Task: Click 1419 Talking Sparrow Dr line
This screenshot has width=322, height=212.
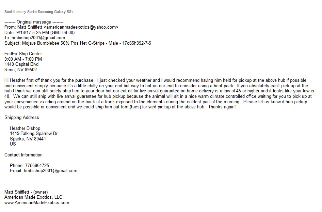Action: (34, 134)
